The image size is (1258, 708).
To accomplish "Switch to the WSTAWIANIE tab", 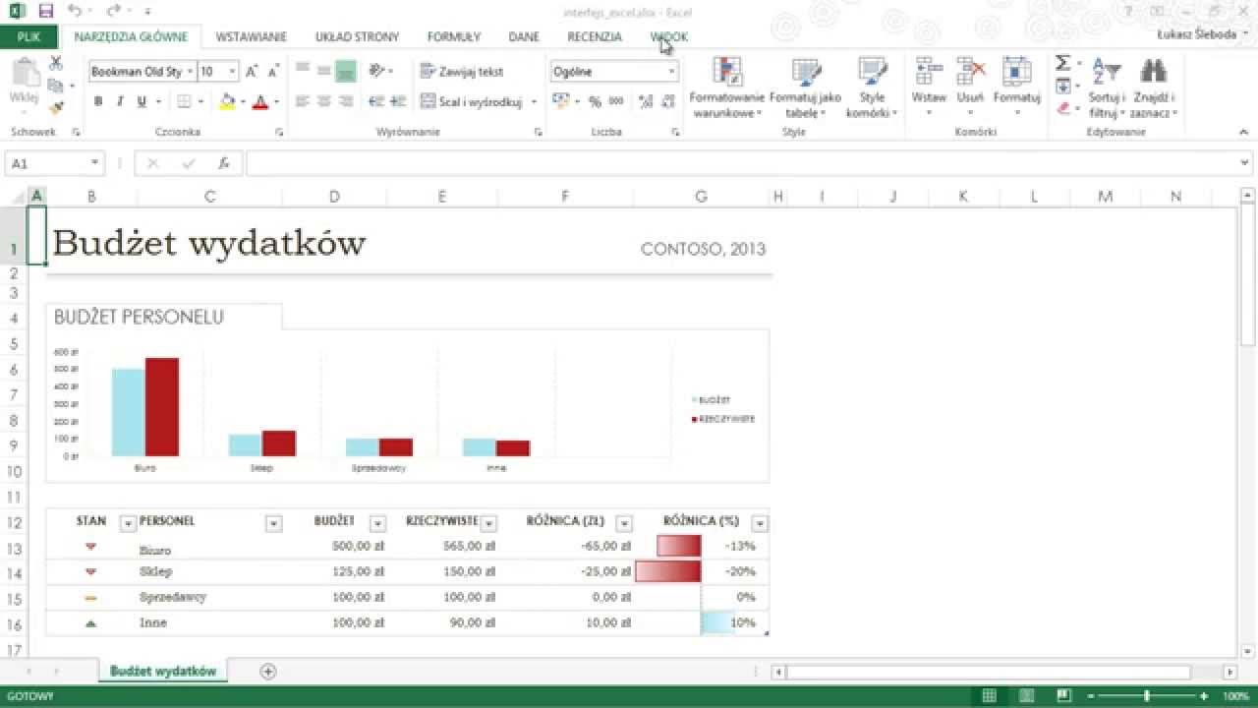I will coord(251,37).
